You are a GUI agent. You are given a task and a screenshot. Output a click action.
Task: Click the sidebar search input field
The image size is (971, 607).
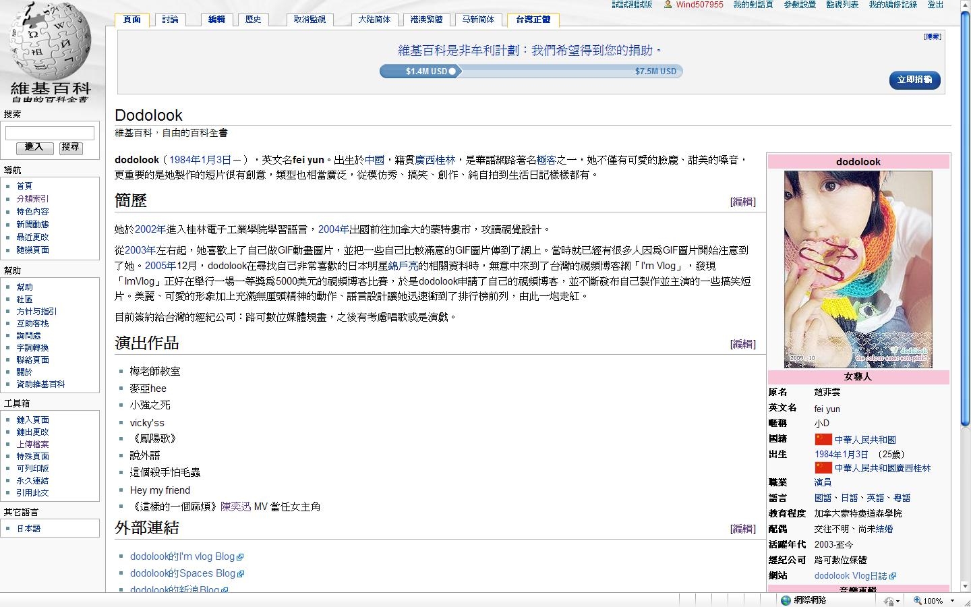pos(50,133)
